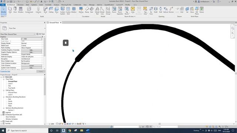
Task: Open Section 1 in the Project Browser
Action: 11,110
